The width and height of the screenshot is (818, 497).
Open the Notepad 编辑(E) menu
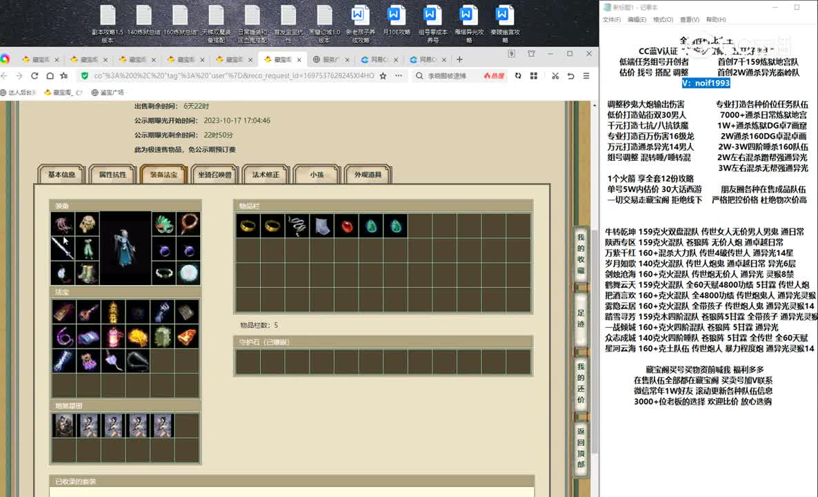point(637,20)
